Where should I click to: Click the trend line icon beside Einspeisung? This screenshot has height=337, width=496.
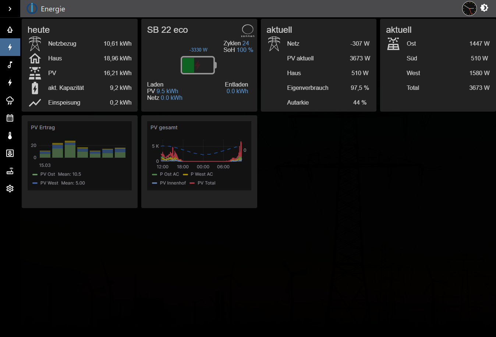[x=35, y=103]
